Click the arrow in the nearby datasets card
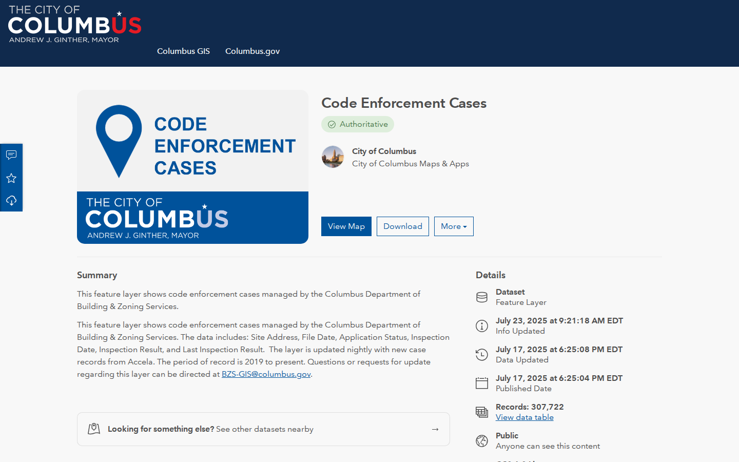Screen dimensions: 739x462 [x=435, y=429]
